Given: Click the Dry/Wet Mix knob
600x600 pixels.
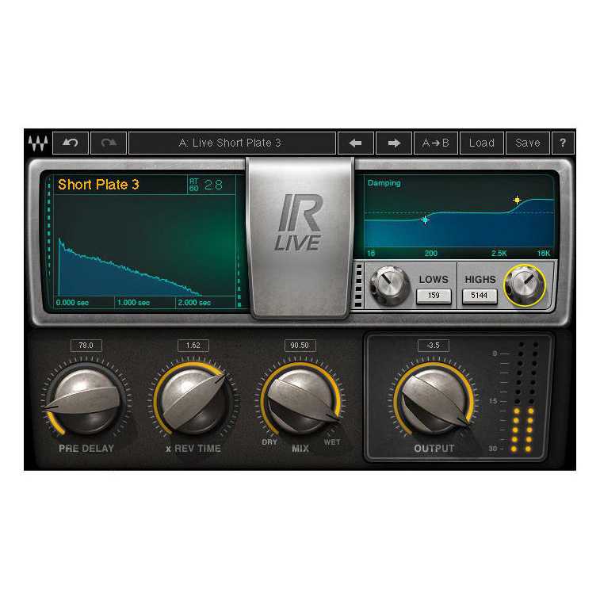Looking at the screenshot, I should (300, 400).
